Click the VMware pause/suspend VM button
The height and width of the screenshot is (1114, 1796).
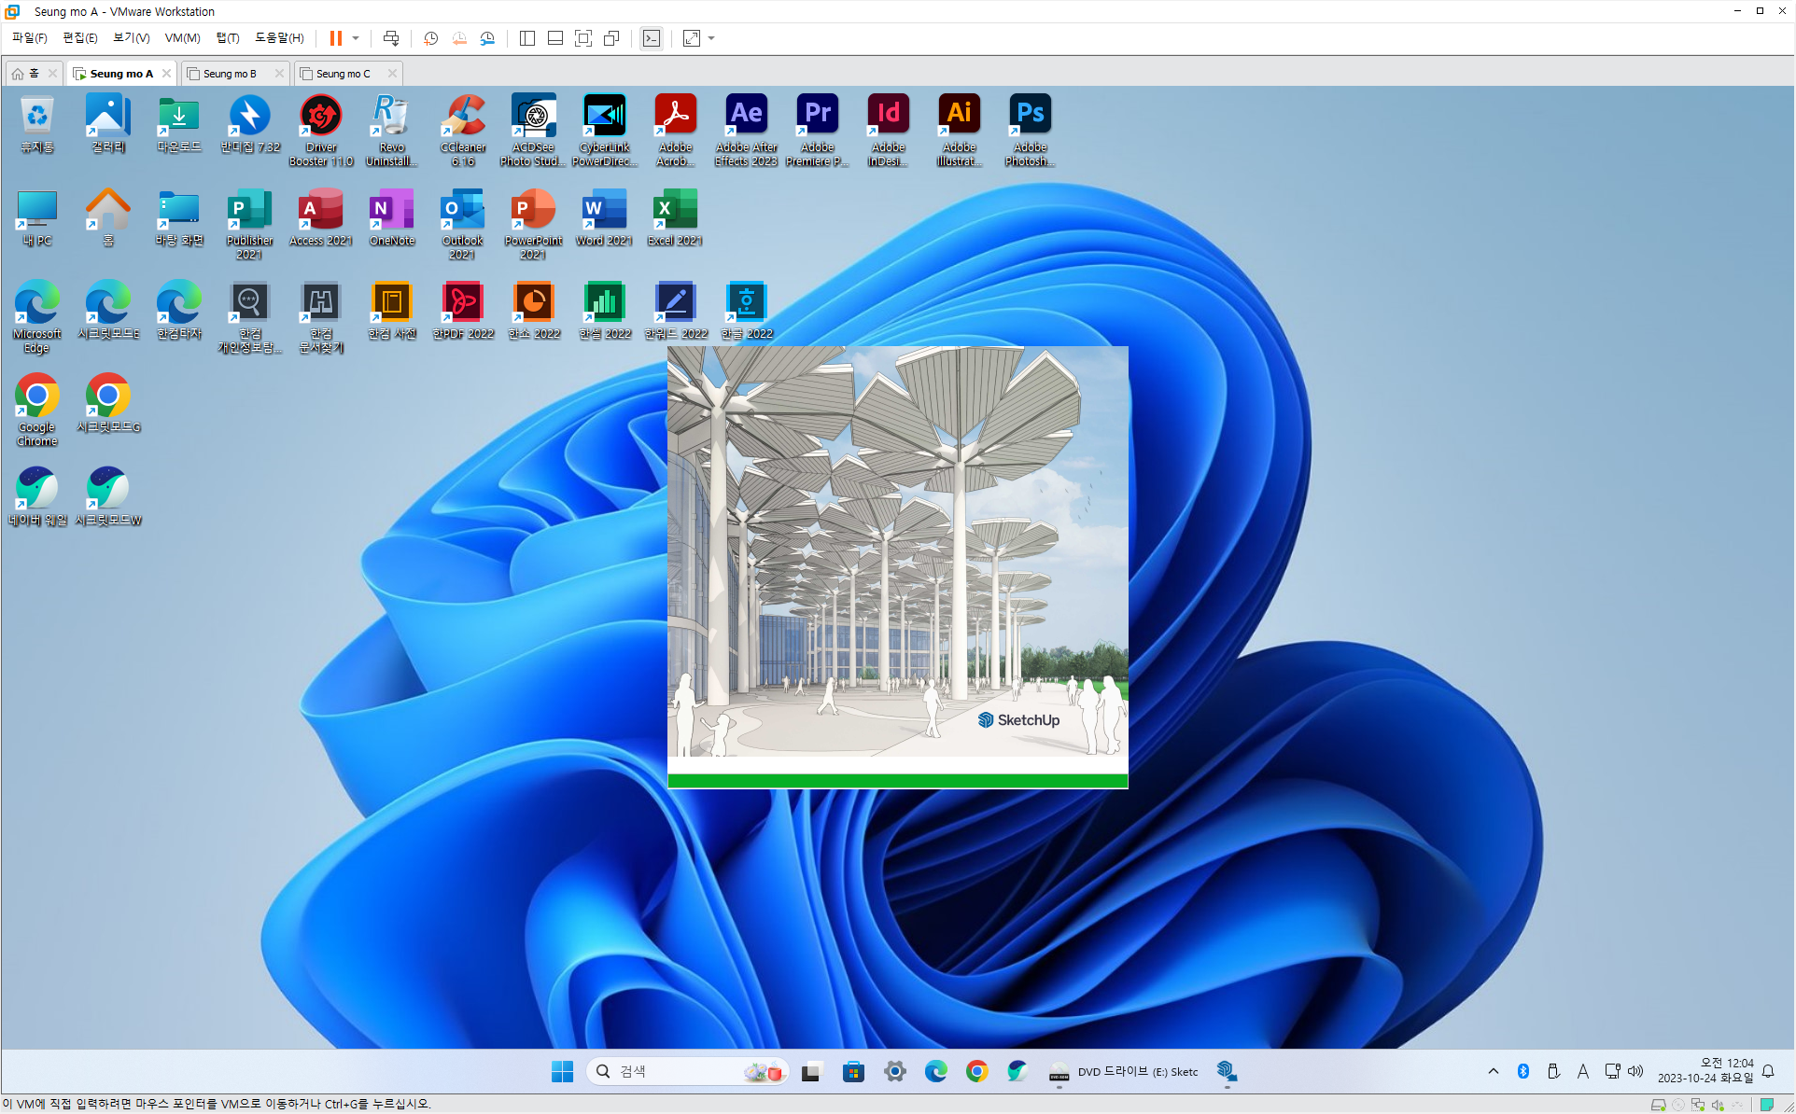pyautogui.click(x=336, y=38)
